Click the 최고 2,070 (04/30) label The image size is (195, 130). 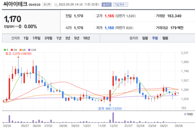coord(18,53)
